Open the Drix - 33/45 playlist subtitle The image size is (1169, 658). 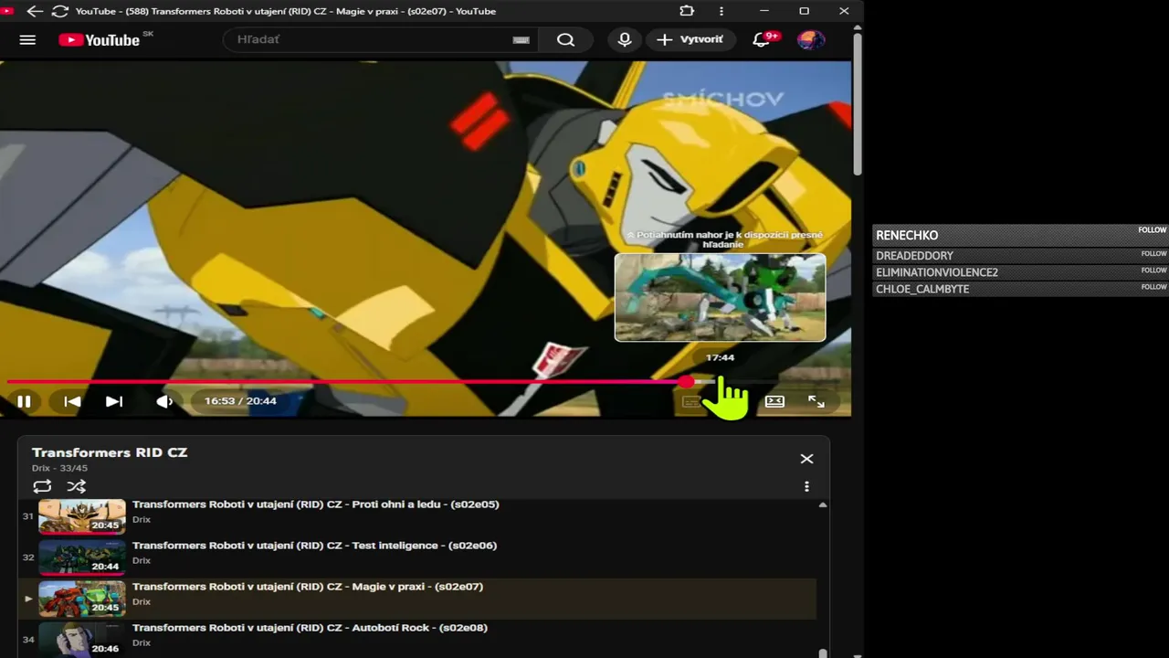pyautogui.click(x=59, y=468)
